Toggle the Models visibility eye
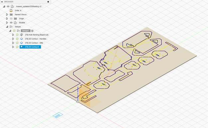 click(11, 22)
